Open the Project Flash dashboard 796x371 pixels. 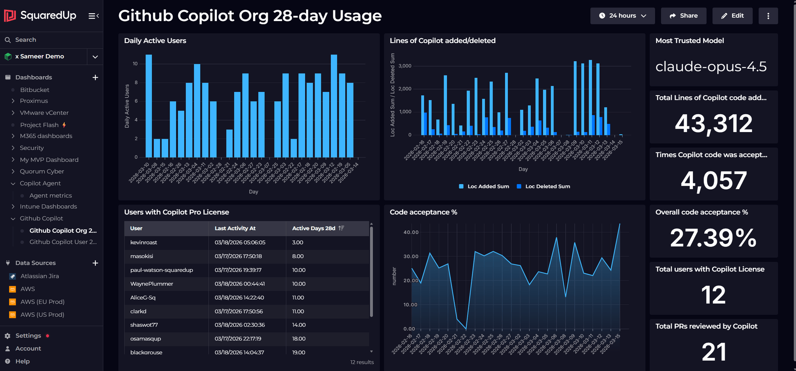point(39,125)
